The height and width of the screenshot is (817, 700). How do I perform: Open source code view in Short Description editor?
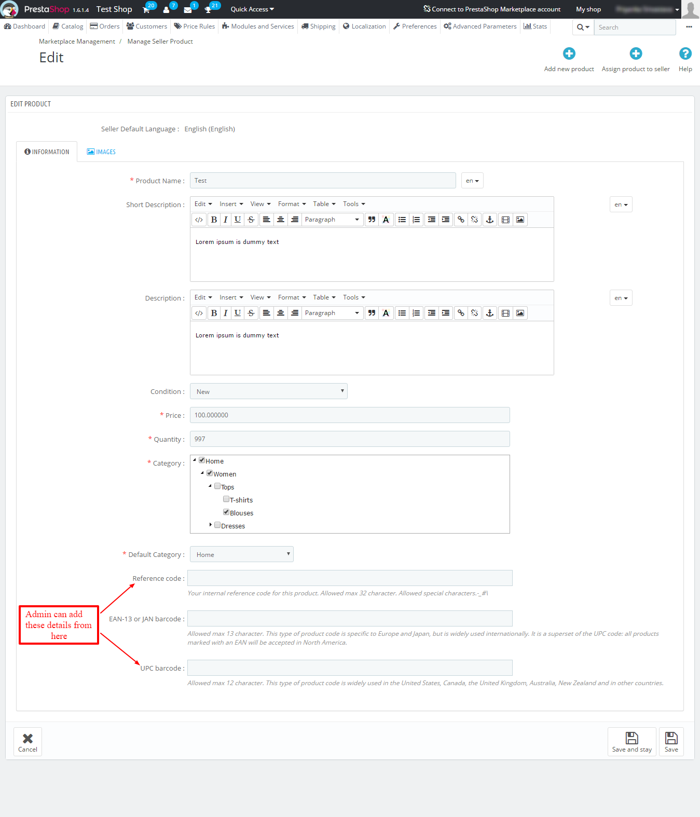(199, 220)
